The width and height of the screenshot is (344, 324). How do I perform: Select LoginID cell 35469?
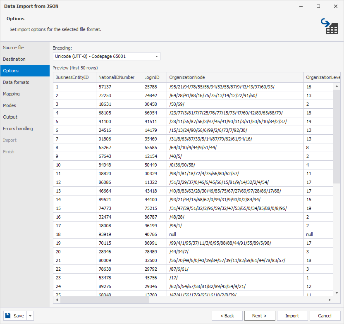point(155,139)
